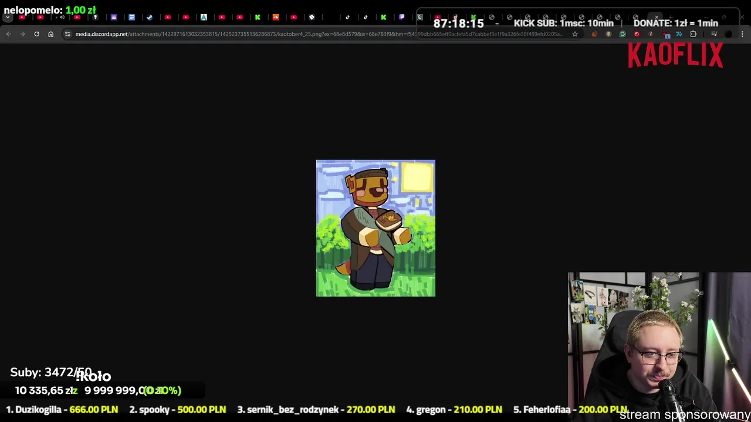This screenshot has height=422, width=751.
Task: Bookmark this page with the star icon
Action: pyautogui.click(x=575, y=34)
